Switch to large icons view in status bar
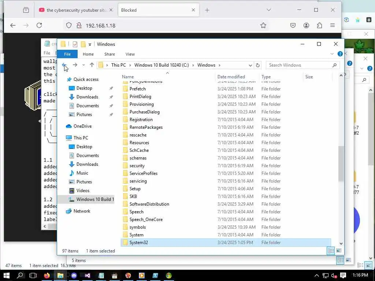 [339, 251]
